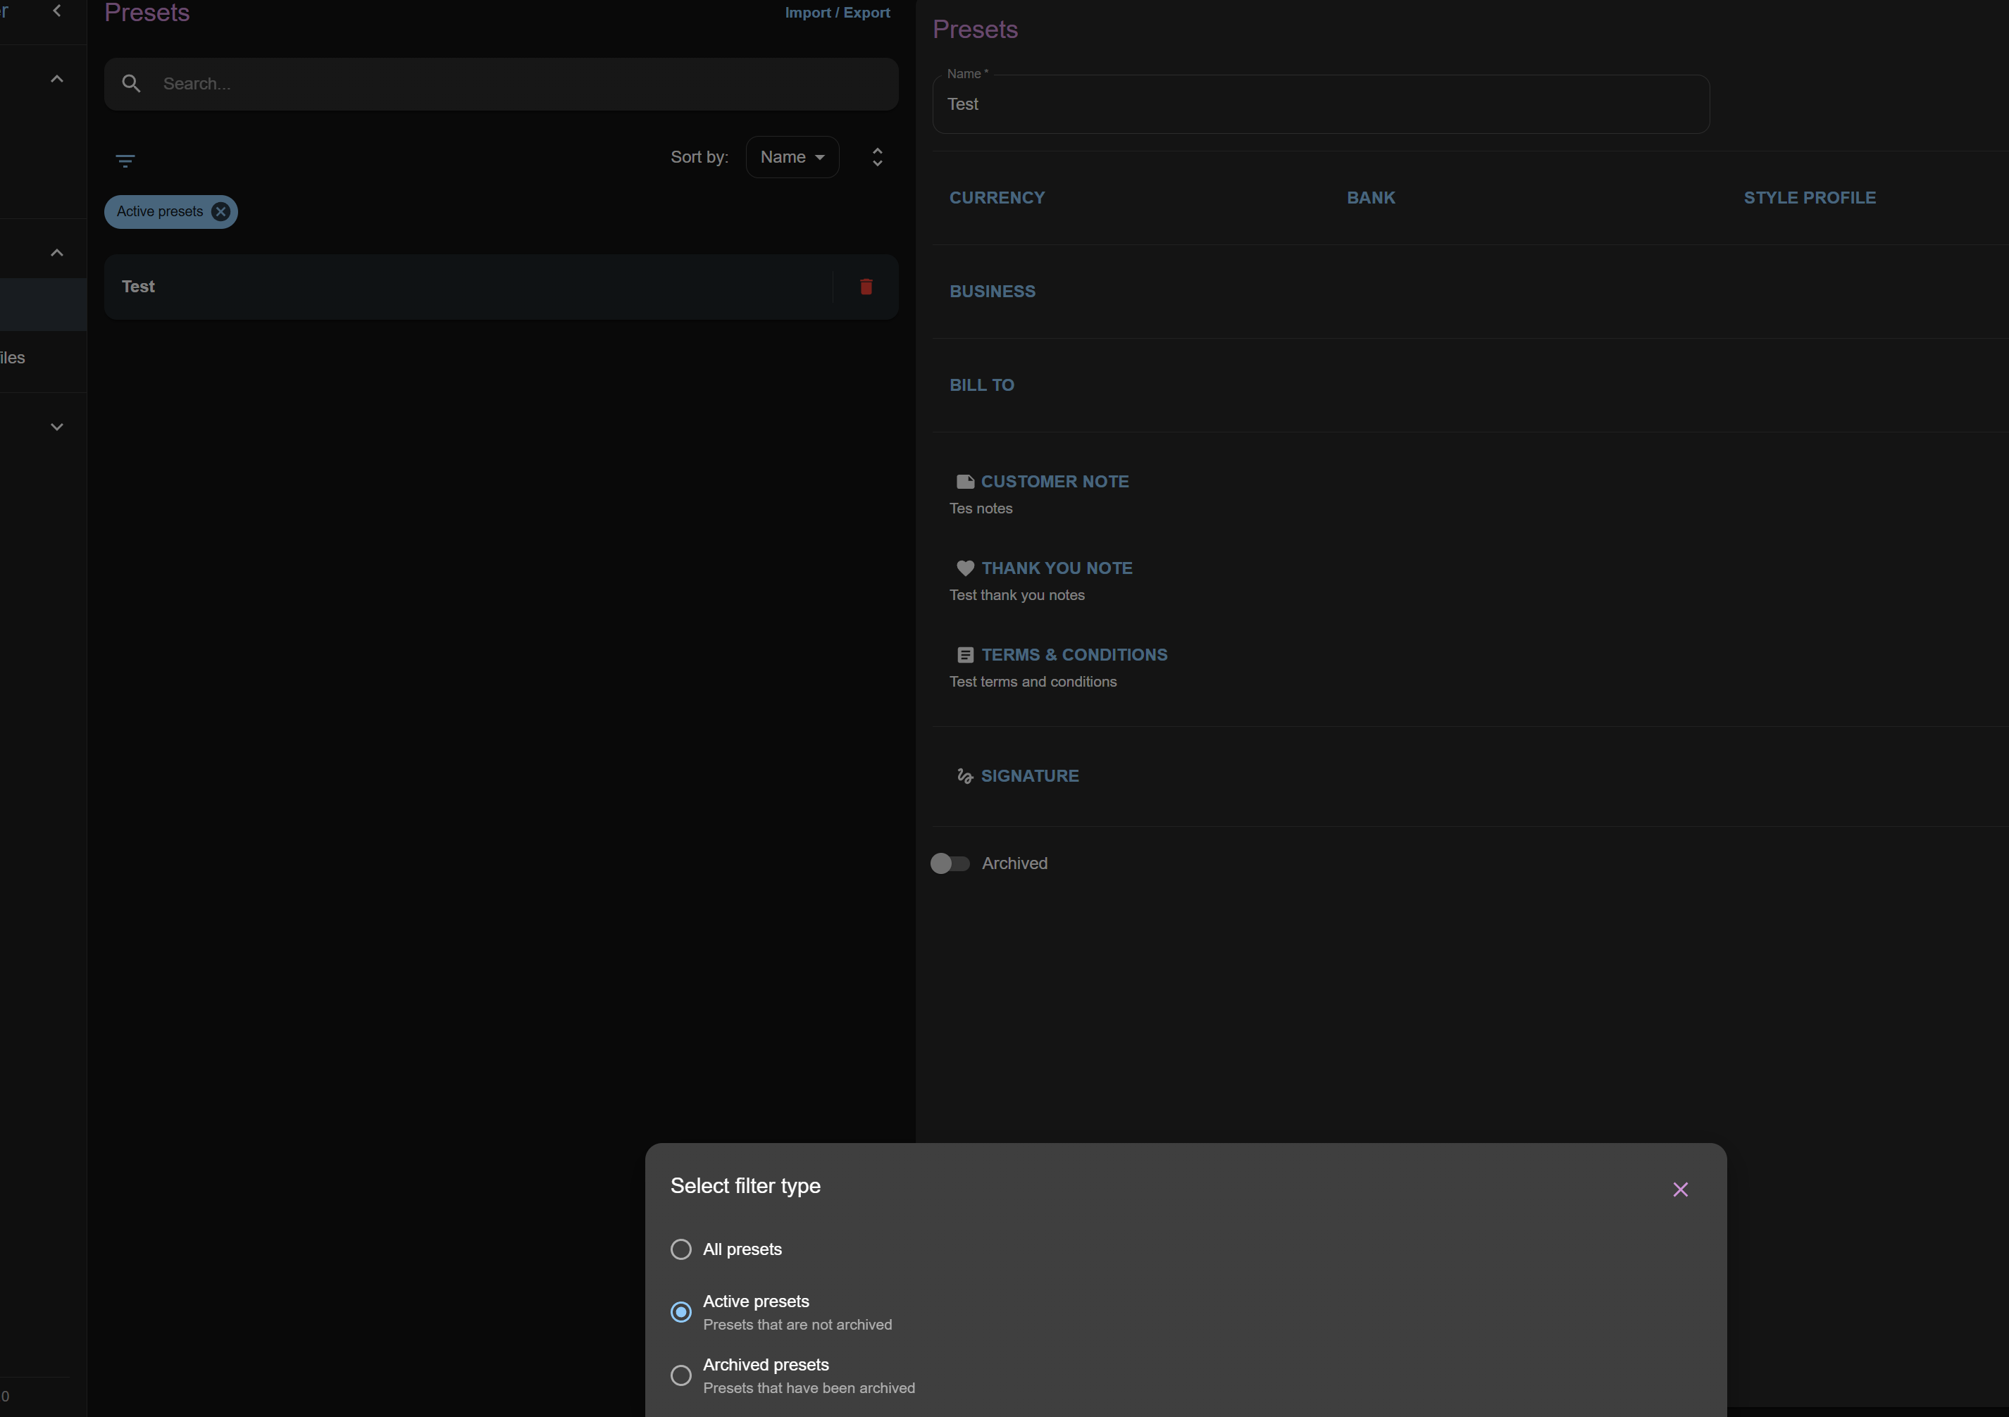The height and width of the screenshot is (1417, 2009).
Task: Click the Terms & Conditions heading
Action: point(1074,655)
